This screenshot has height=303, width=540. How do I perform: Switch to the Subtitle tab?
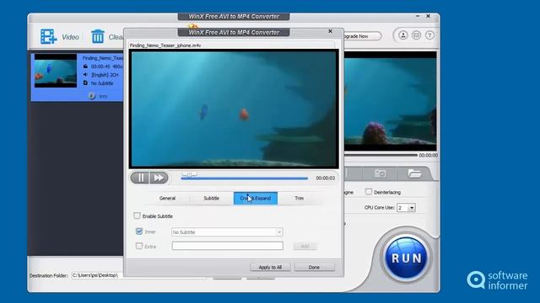pyautogui.click(x=211, y=199)
